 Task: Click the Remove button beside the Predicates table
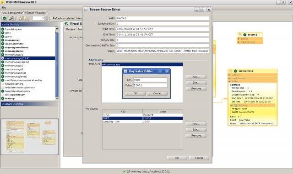(x=196, y=136)
